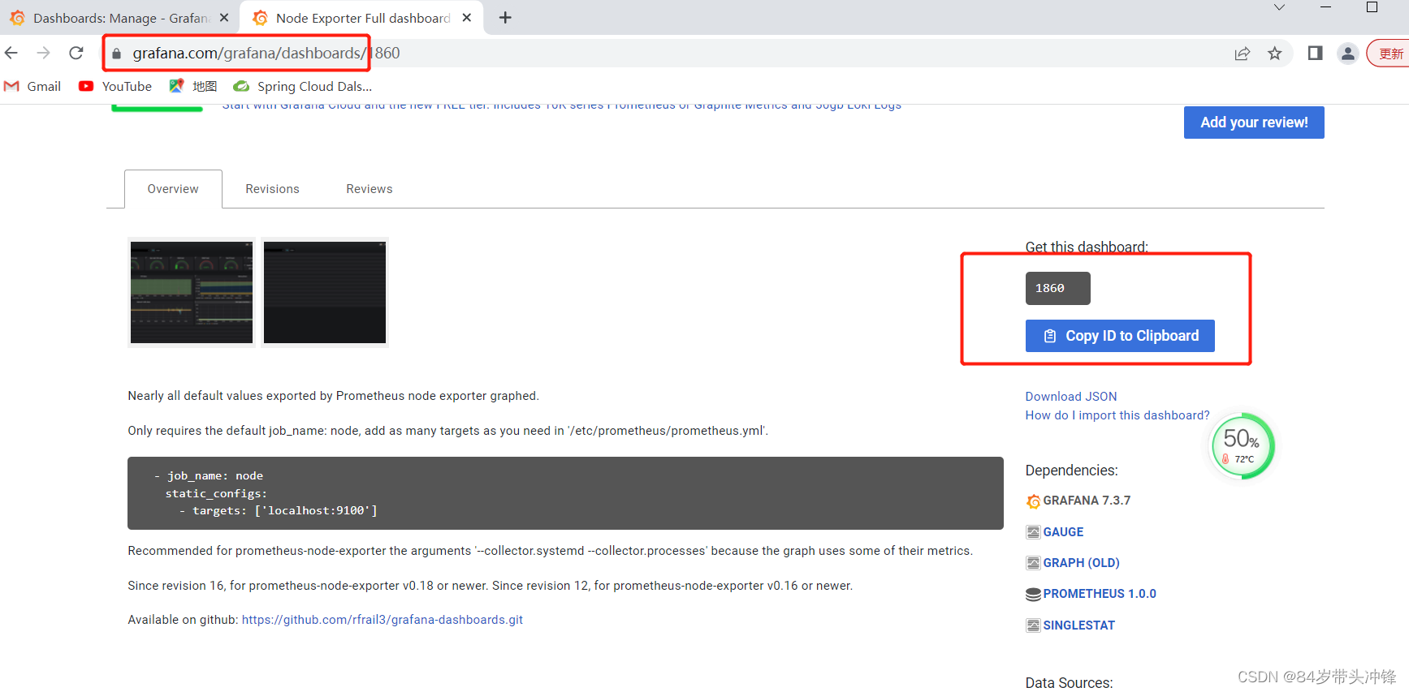Click the Download JSON link

(x=1071, y=397)
